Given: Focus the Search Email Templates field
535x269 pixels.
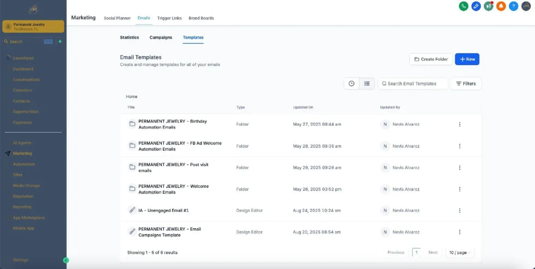Looking at the screenshot, I should (x=413, y=83).
